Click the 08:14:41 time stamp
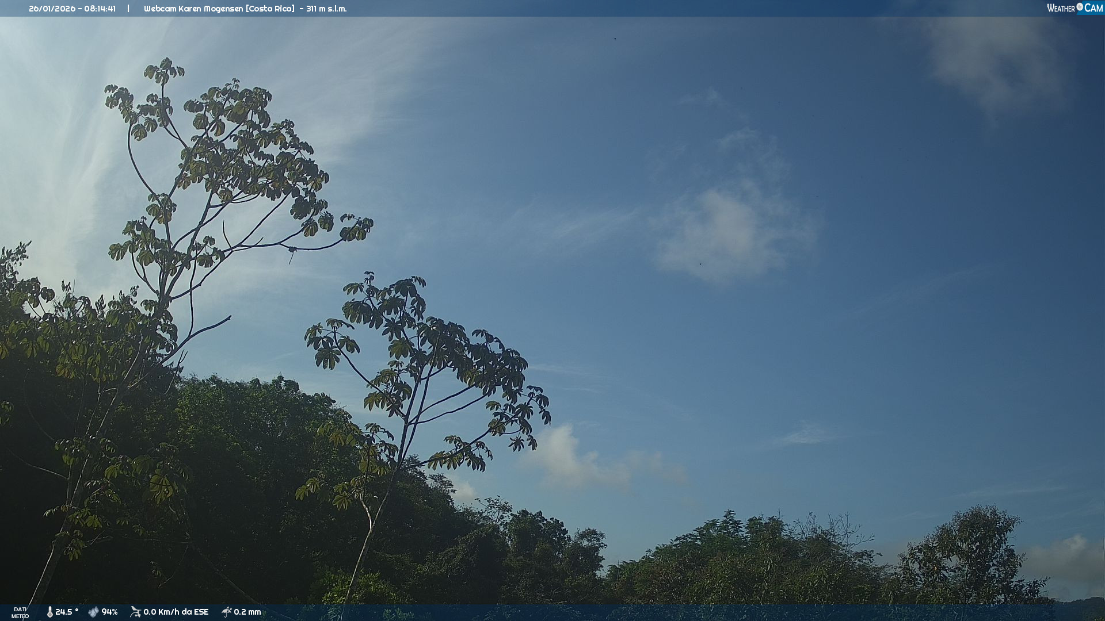Screen dimensions: 1105x621 click(99, 9)
